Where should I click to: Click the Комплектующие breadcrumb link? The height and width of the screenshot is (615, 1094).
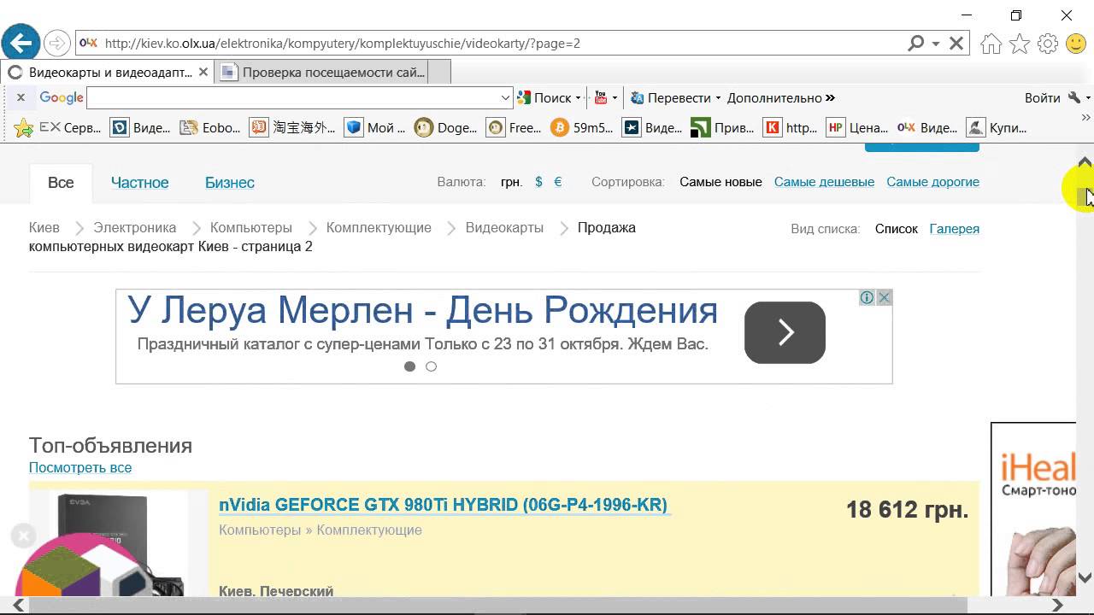(379, 228)
